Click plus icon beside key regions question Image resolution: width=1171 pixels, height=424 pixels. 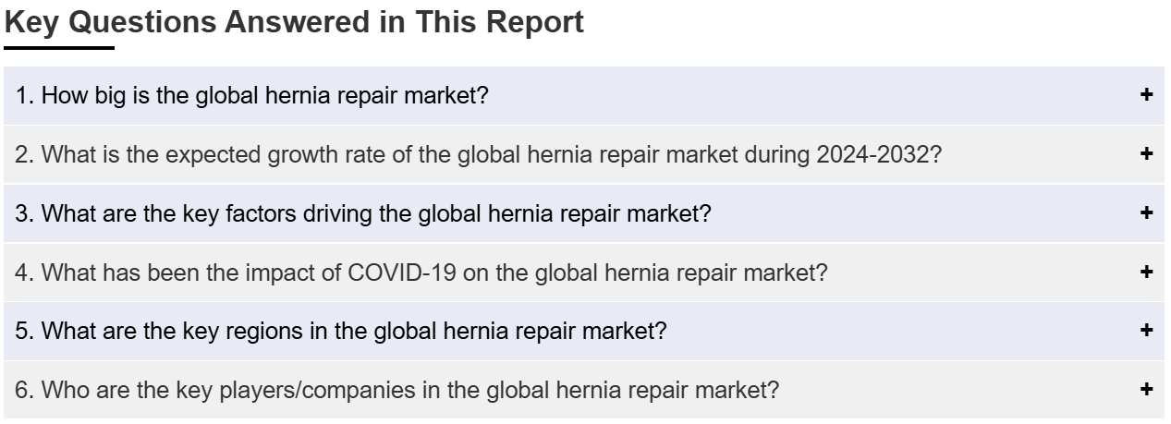1147,331
